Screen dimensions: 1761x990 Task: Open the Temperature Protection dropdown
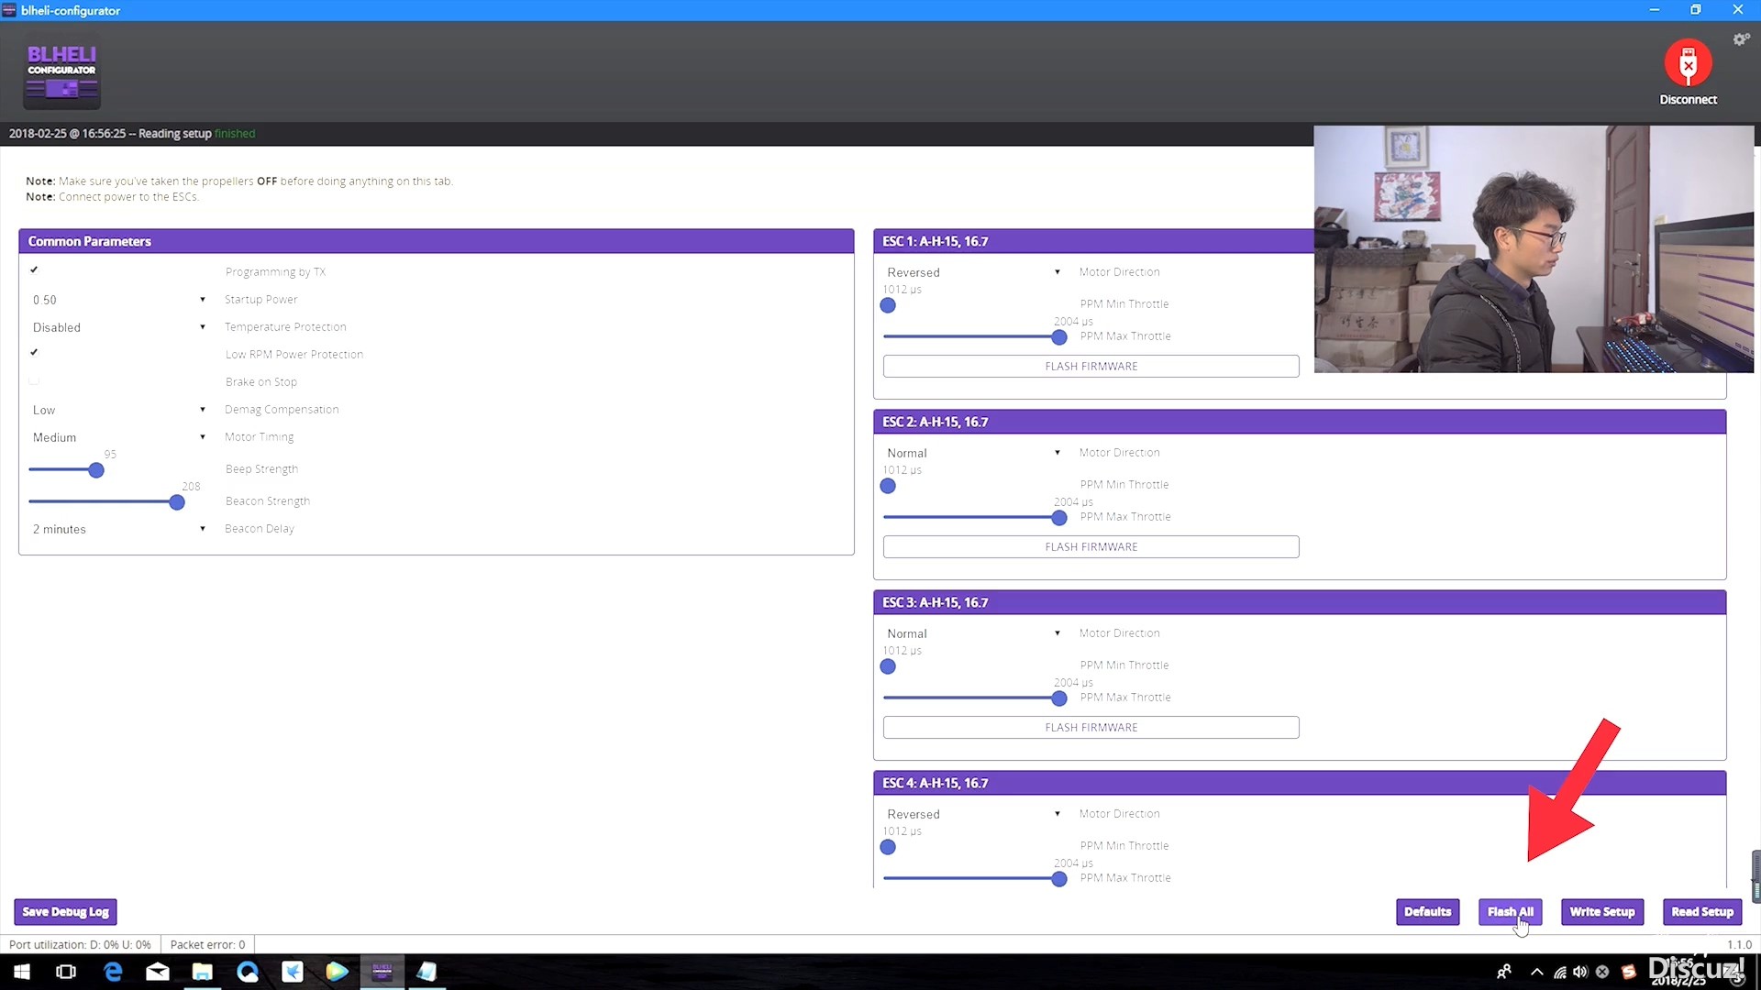pos(119,327)
